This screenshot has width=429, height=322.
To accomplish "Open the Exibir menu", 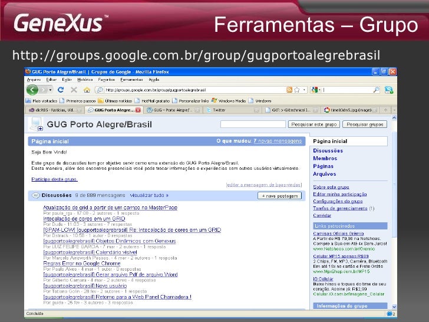I will click(67, 80).
